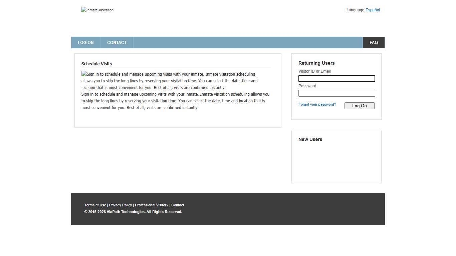
Task: Click the Language label near Español
Action: click(x=355, y=10)
